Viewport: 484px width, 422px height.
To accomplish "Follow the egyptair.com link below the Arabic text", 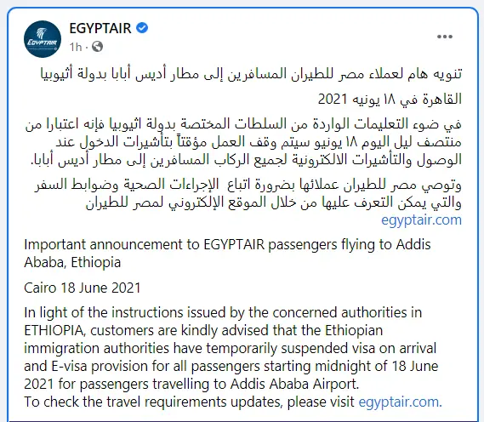I will 421,220.
